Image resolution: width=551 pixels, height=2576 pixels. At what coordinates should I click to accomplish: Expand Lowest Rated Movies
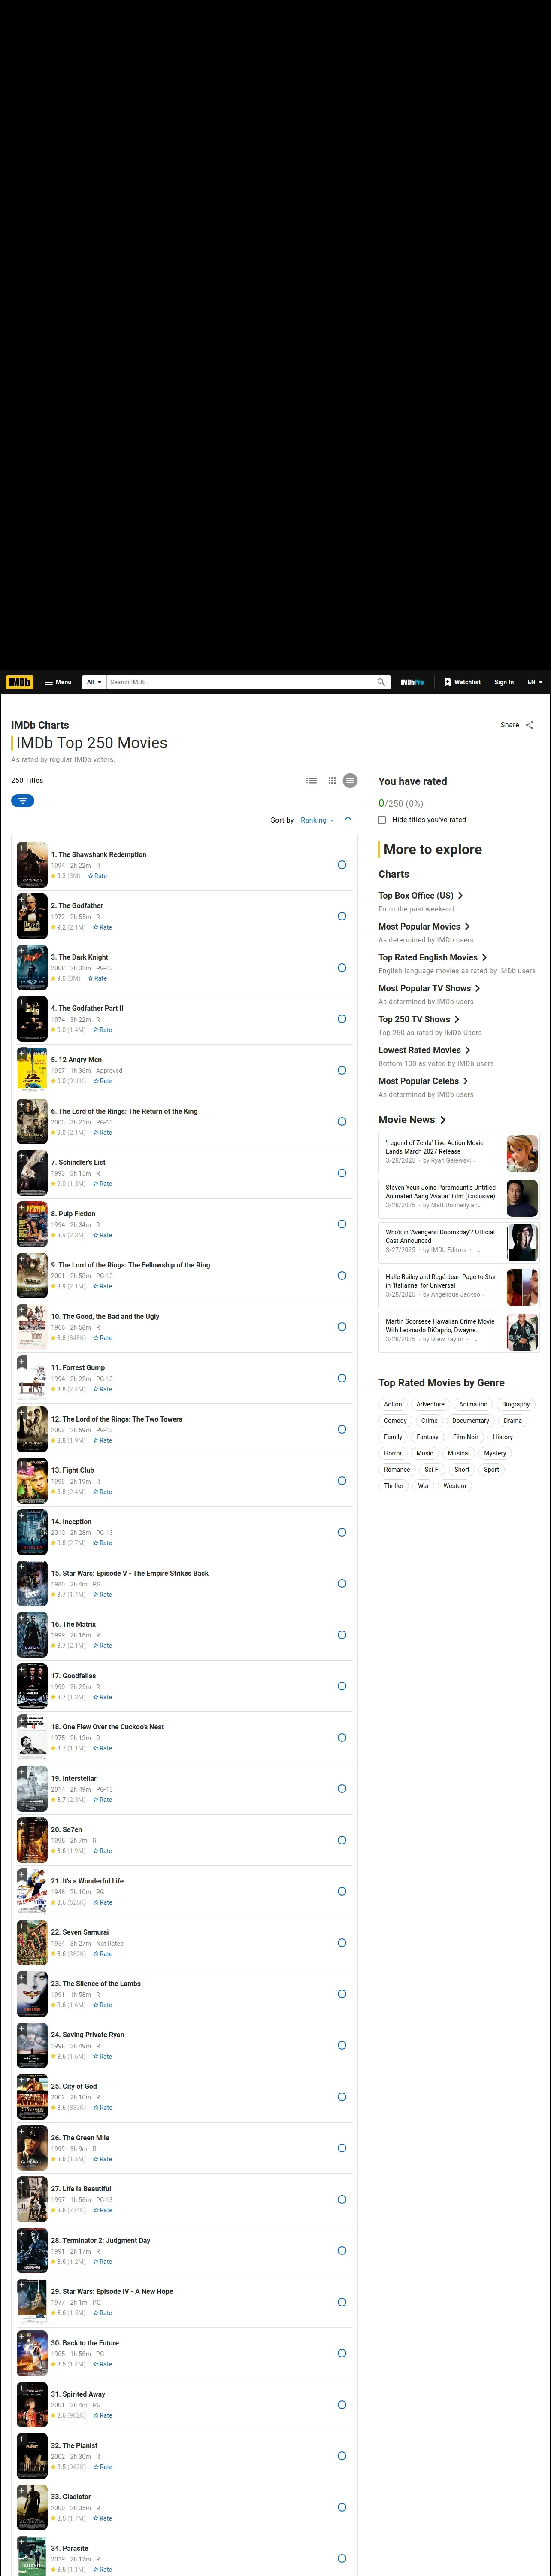(424, 1050)
